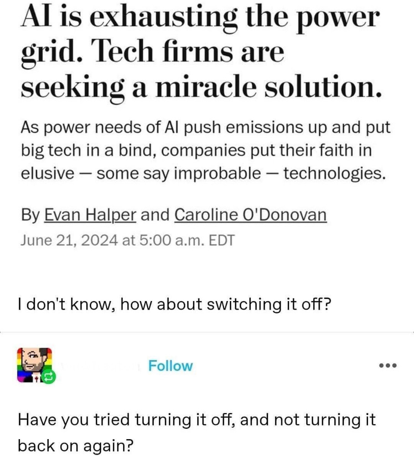Click the divider line above the avatar

coord(207,332)
